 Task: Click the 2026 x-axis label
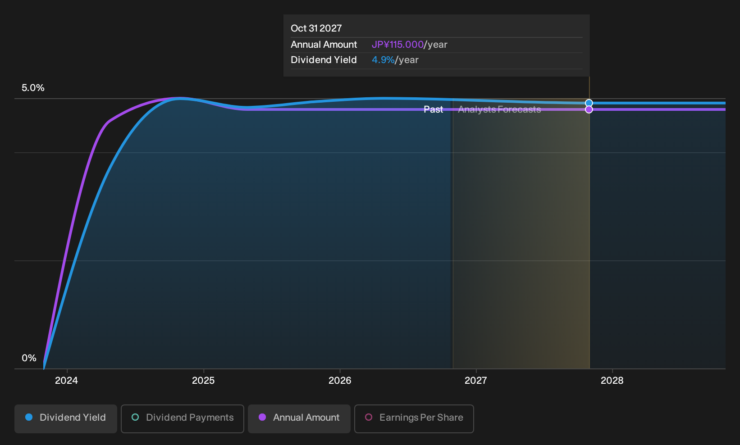click(x=340, y=381)
